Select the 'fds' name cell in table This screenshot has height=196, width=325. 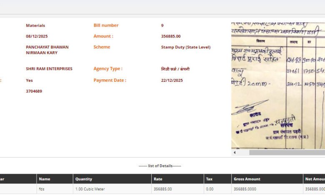click(x=42, y=189)
